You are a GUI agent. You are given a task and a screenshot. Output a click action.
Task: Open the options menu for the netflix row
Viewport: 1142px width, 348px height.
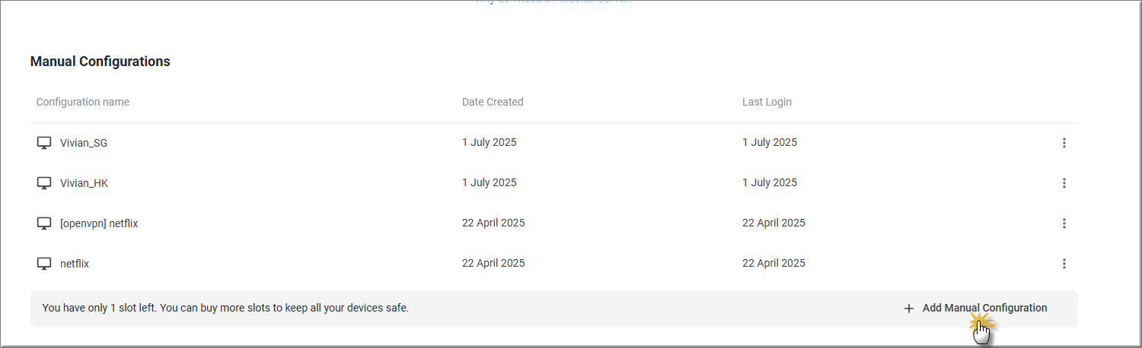[1064, 264]
